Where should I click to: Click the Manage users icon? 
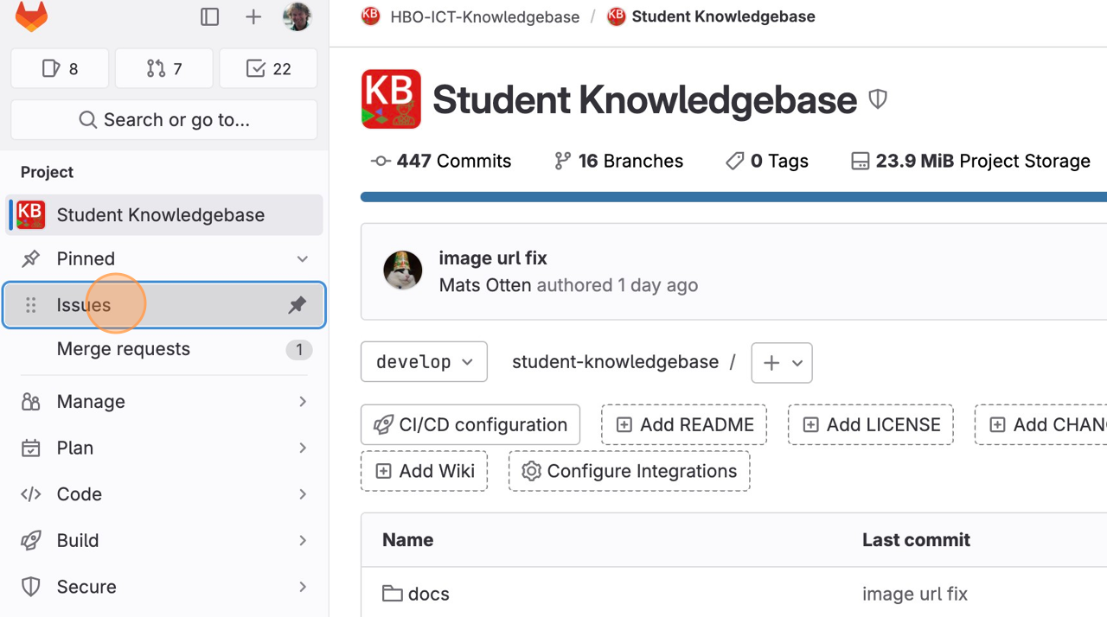(31, 401)
